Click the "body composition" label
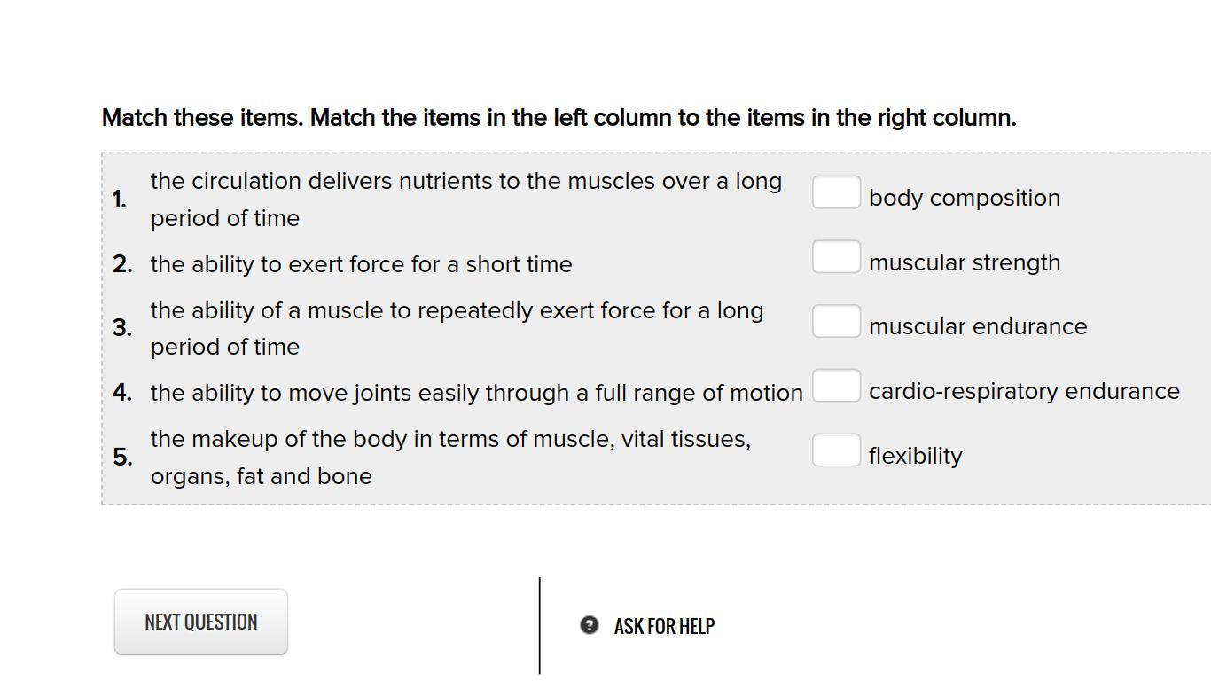Screen dimensions: 1211x681 964,198
